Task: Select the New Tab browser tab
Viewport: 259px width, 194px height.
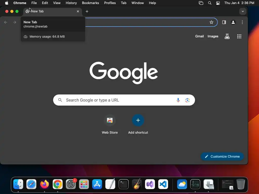Action: coord(53,11)
